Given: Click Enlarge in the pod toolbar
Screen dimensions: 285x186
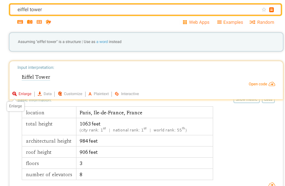Looking at the screenshot, I should [x=22, y=94].
